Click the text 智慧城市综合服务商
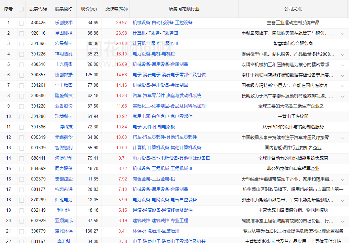 (293, 43)
